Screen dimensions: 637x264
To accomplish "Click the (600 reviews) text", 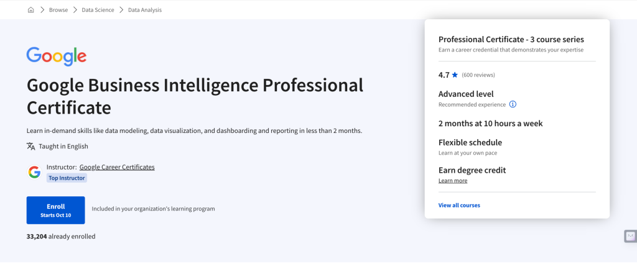I will click(478, 75).
